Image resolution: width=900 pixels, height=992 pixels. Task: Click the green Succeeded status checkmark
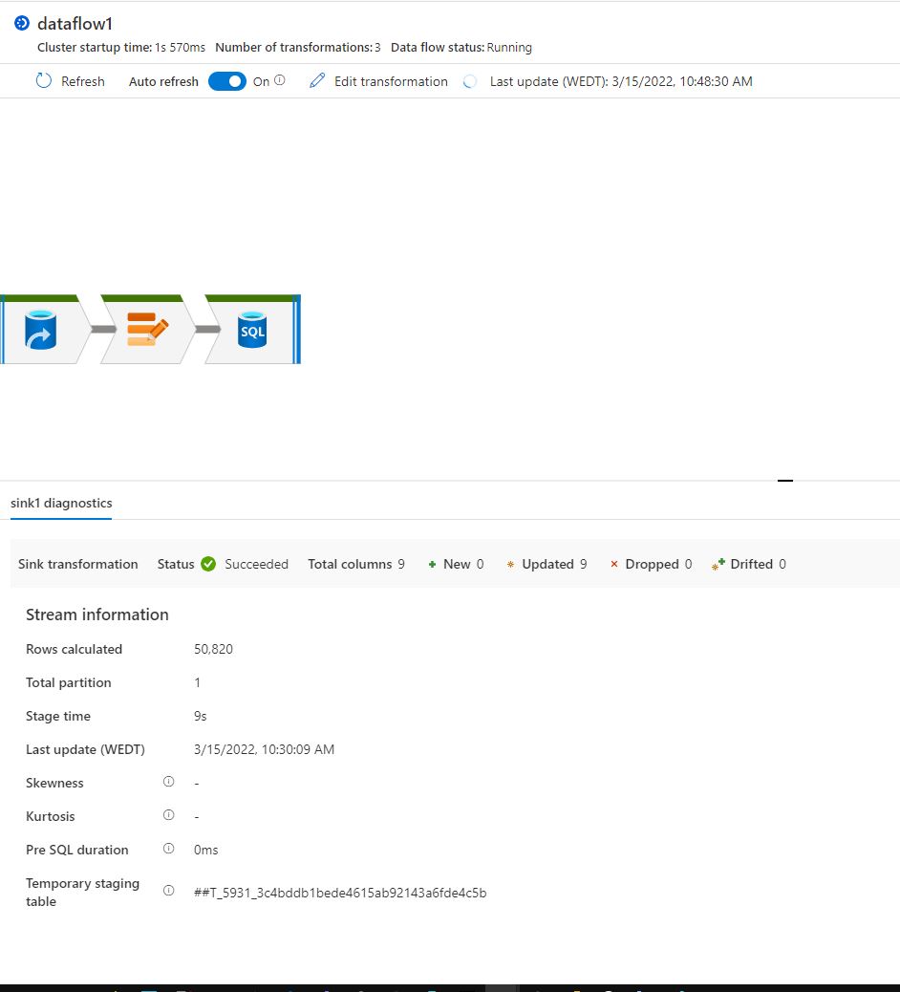[x=207, y=563]
